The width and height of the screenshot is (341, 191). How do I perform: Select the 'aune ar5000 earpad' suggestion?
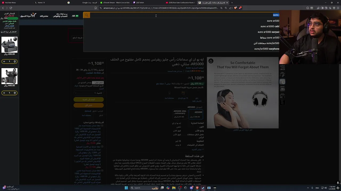click(x=269, y=32)
